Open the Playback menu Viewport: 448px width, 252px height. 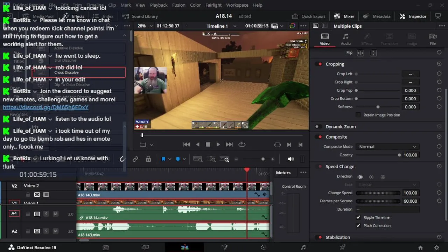pos(159,5)
